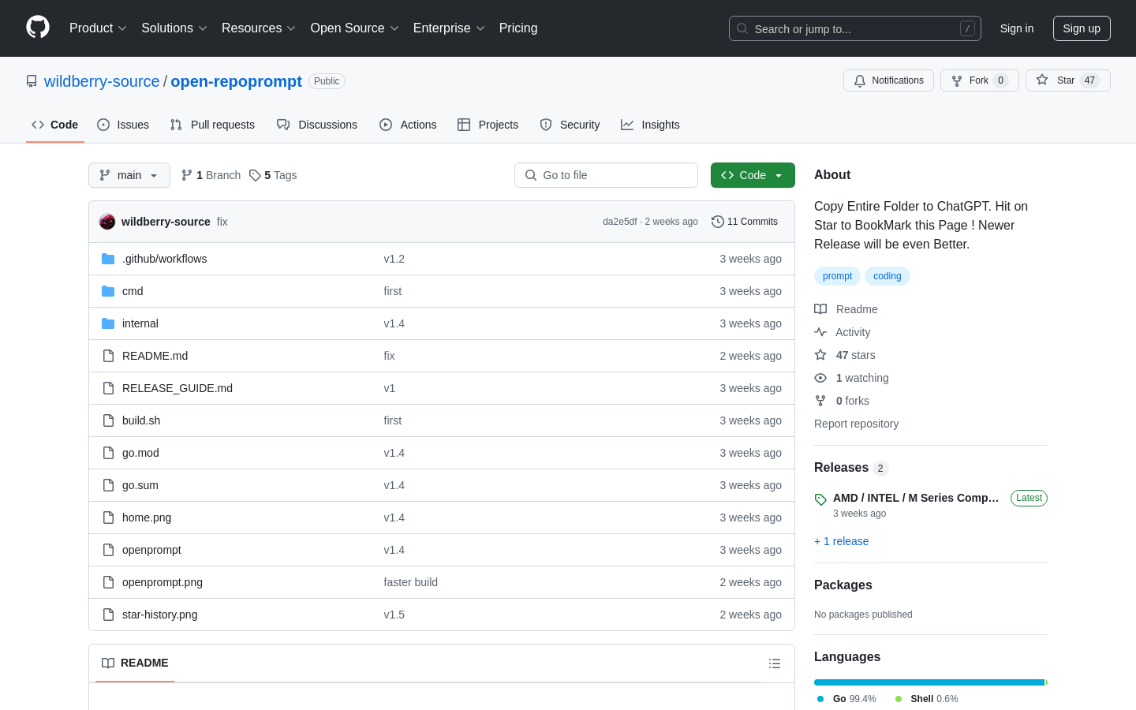Open the openprompt.png file
Viewport: 1136px width, 710px height.
pos(163,582)
